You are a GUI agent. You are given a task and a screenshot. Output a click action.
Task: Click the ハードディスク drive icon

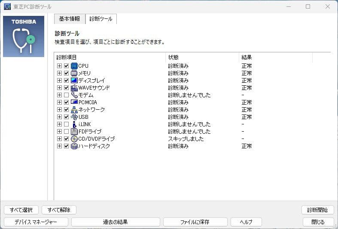click(74, 146)
